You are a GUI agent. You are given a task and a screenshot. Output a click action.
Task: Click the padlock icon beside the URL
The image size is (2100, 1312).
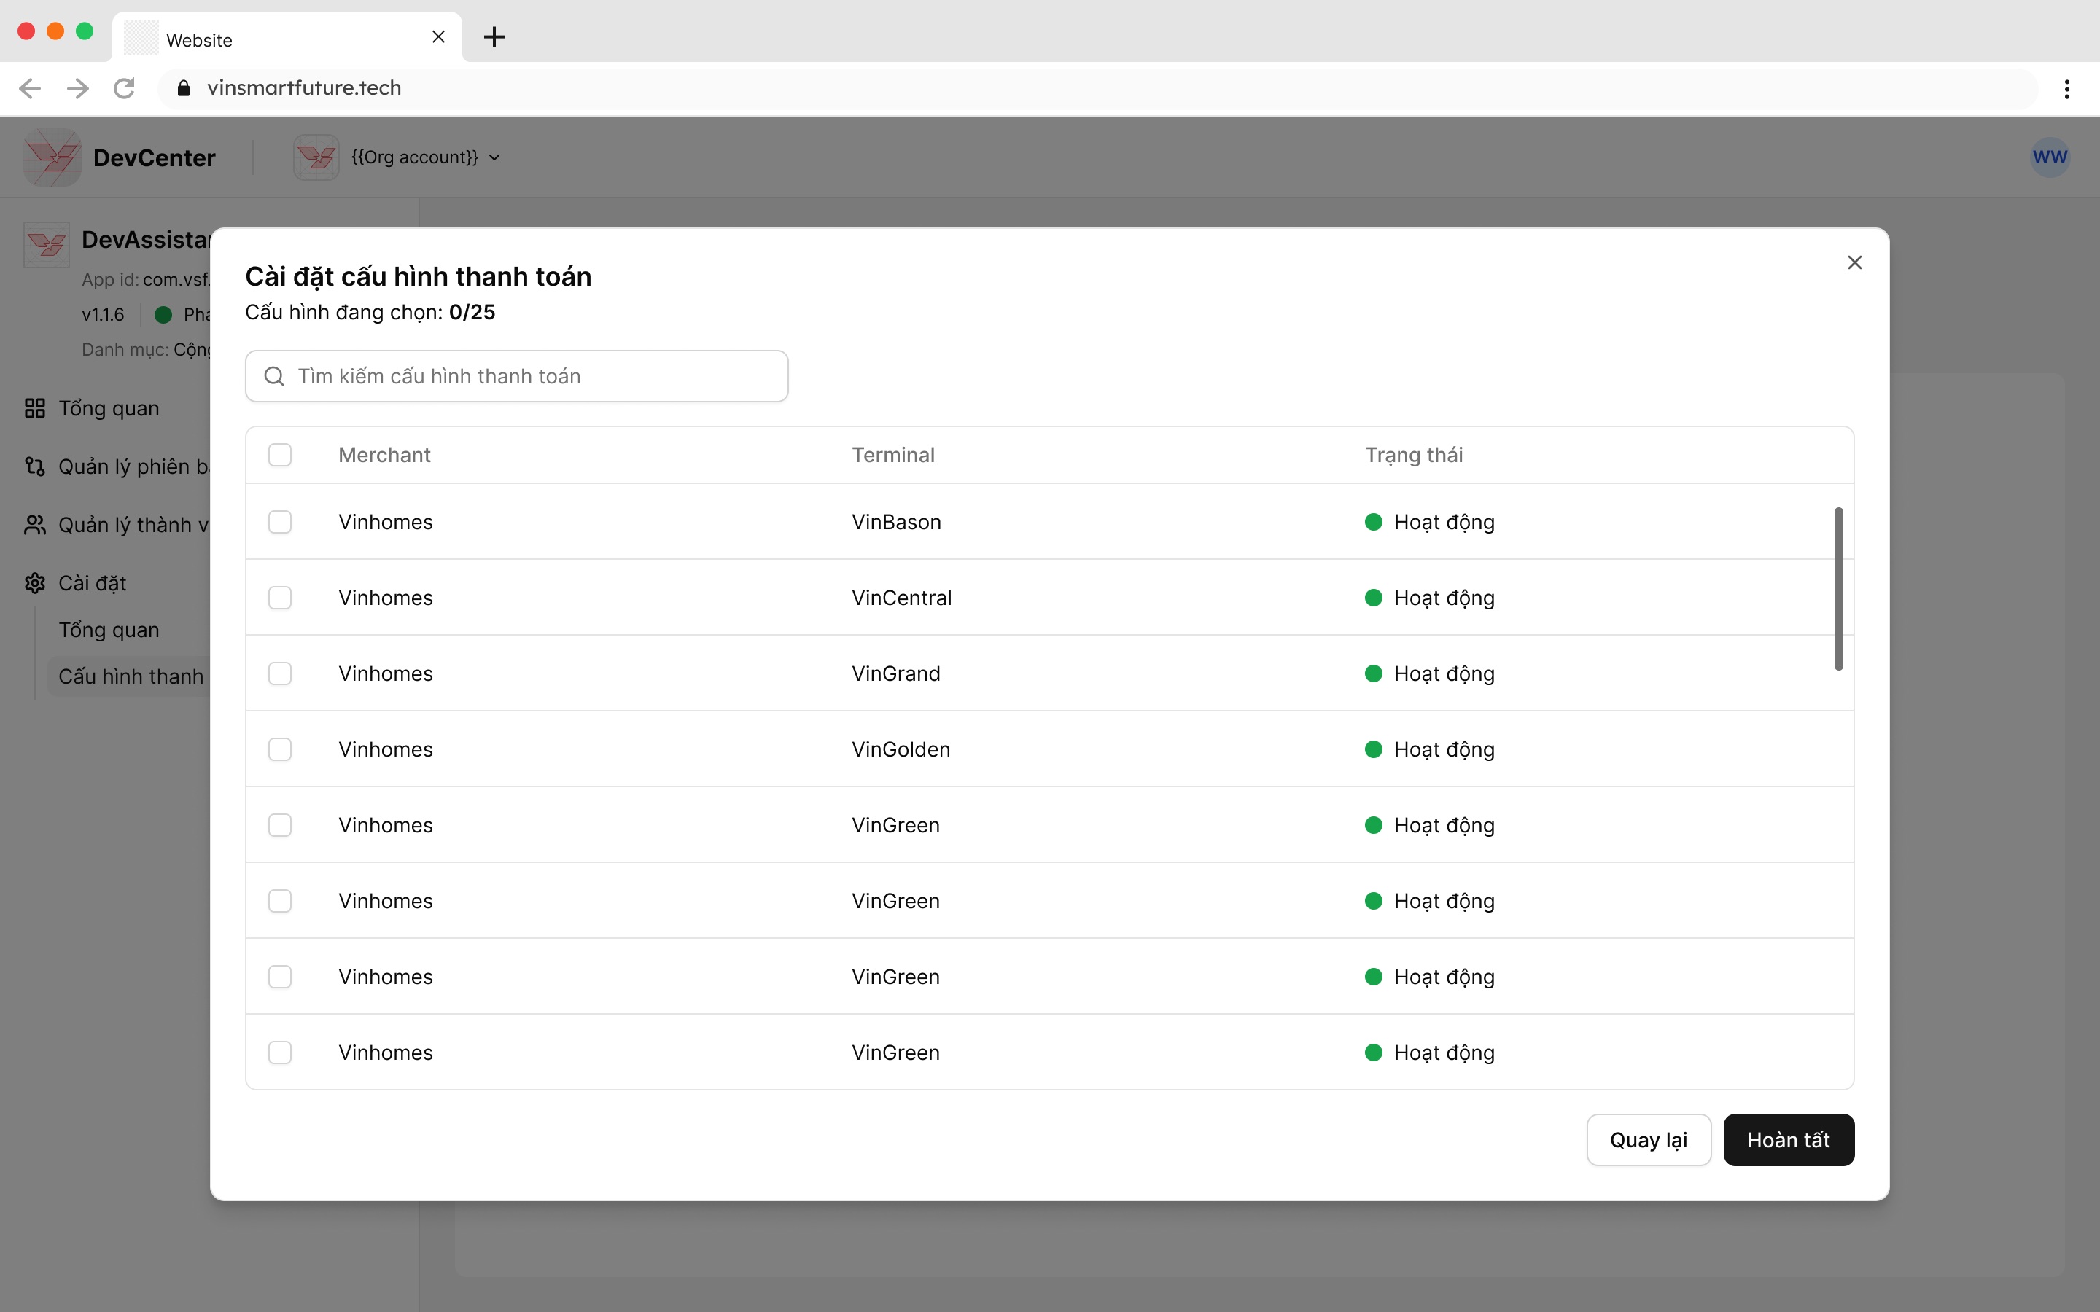click(183, 88)
